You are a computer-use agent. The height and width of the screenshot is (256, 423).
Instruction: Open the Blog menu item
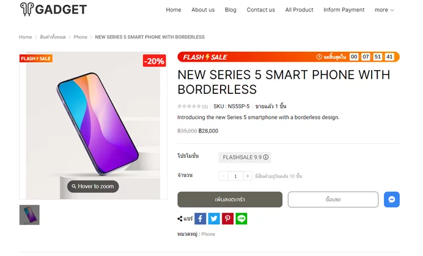[230, 10]
